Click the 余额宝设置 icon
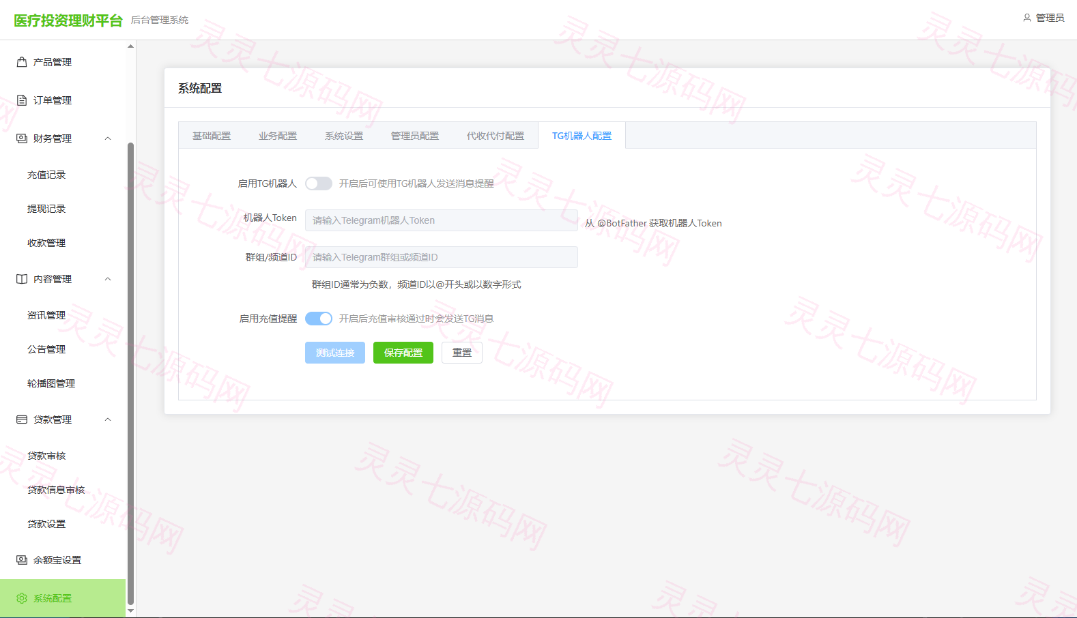The image size is (1077, 618). pos(22,560)
